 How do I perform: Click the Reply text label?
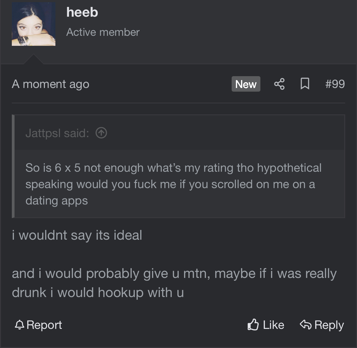(x=329, y=325)
